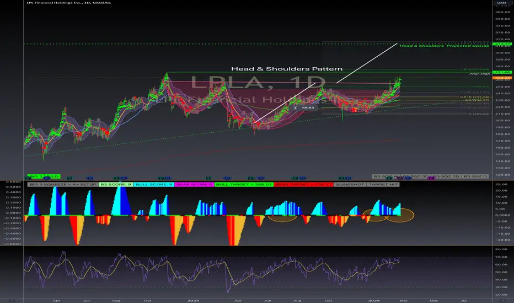Click the LPL Financial Holdings chart title

click(x=68, y=3)
